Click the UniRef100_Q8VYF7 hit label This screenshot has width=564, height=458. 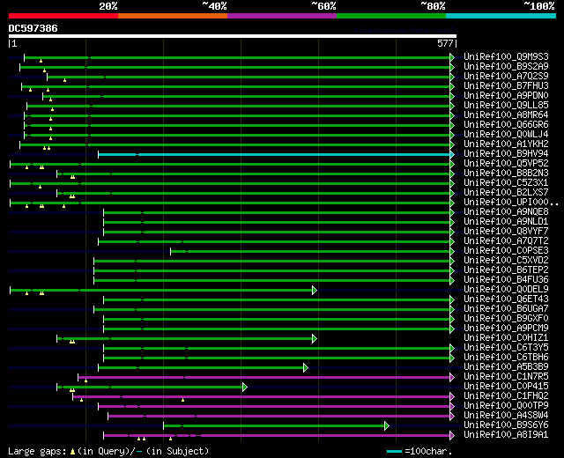[506, 231]
